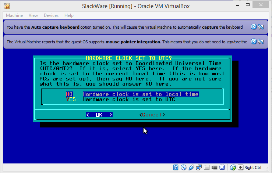Screen dimensions: 272x173
Task: Dismiss the mouse pointer integration notification
Action: [254, 42]
